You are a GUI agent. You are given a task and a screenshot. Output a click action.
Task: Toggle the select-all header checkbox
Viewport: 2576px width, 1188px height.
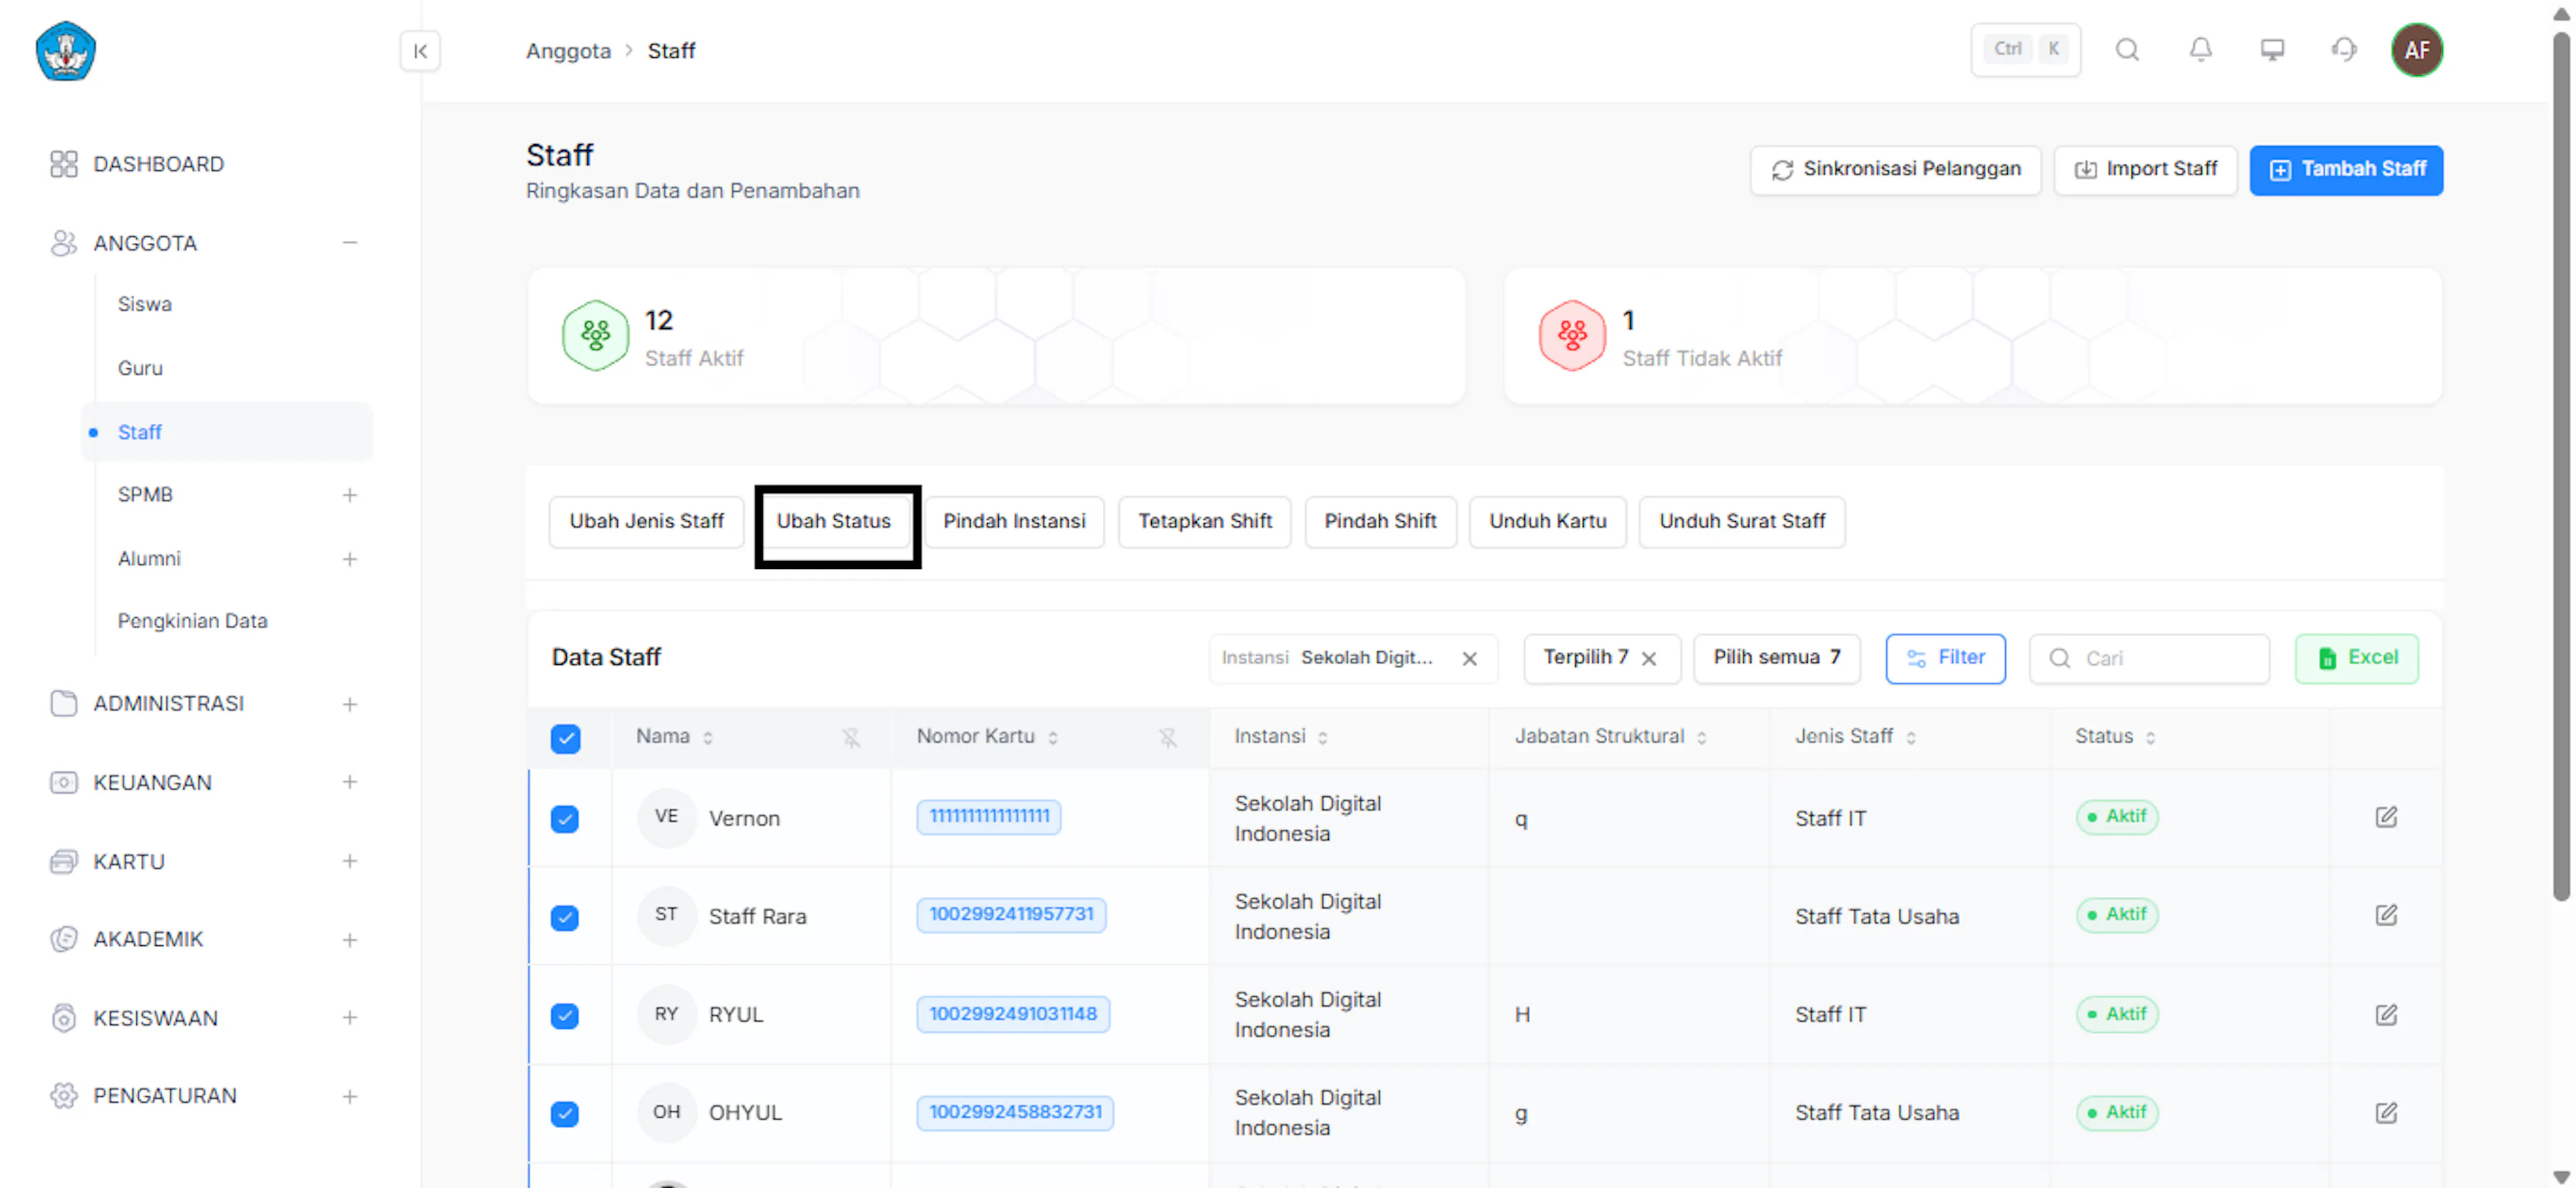click(565, 738)
